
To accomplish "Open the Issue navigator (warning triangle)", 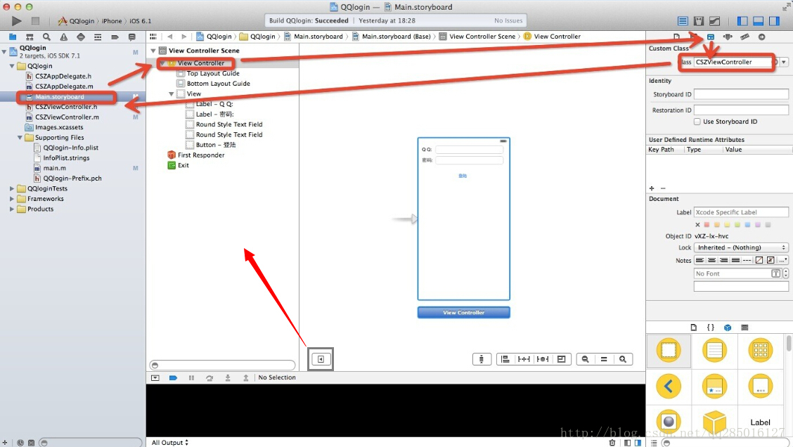I will click(x=64, y=37).
